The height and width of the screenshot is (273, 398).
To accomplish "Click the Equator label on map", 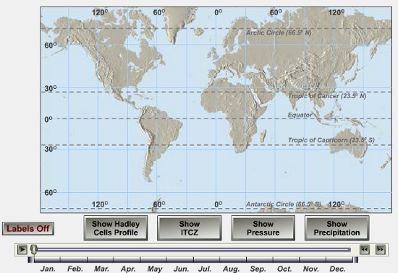I will (300, 115).
